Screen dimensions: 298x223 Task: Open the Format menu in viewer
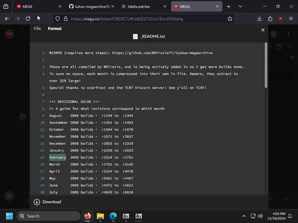(55, 28)
